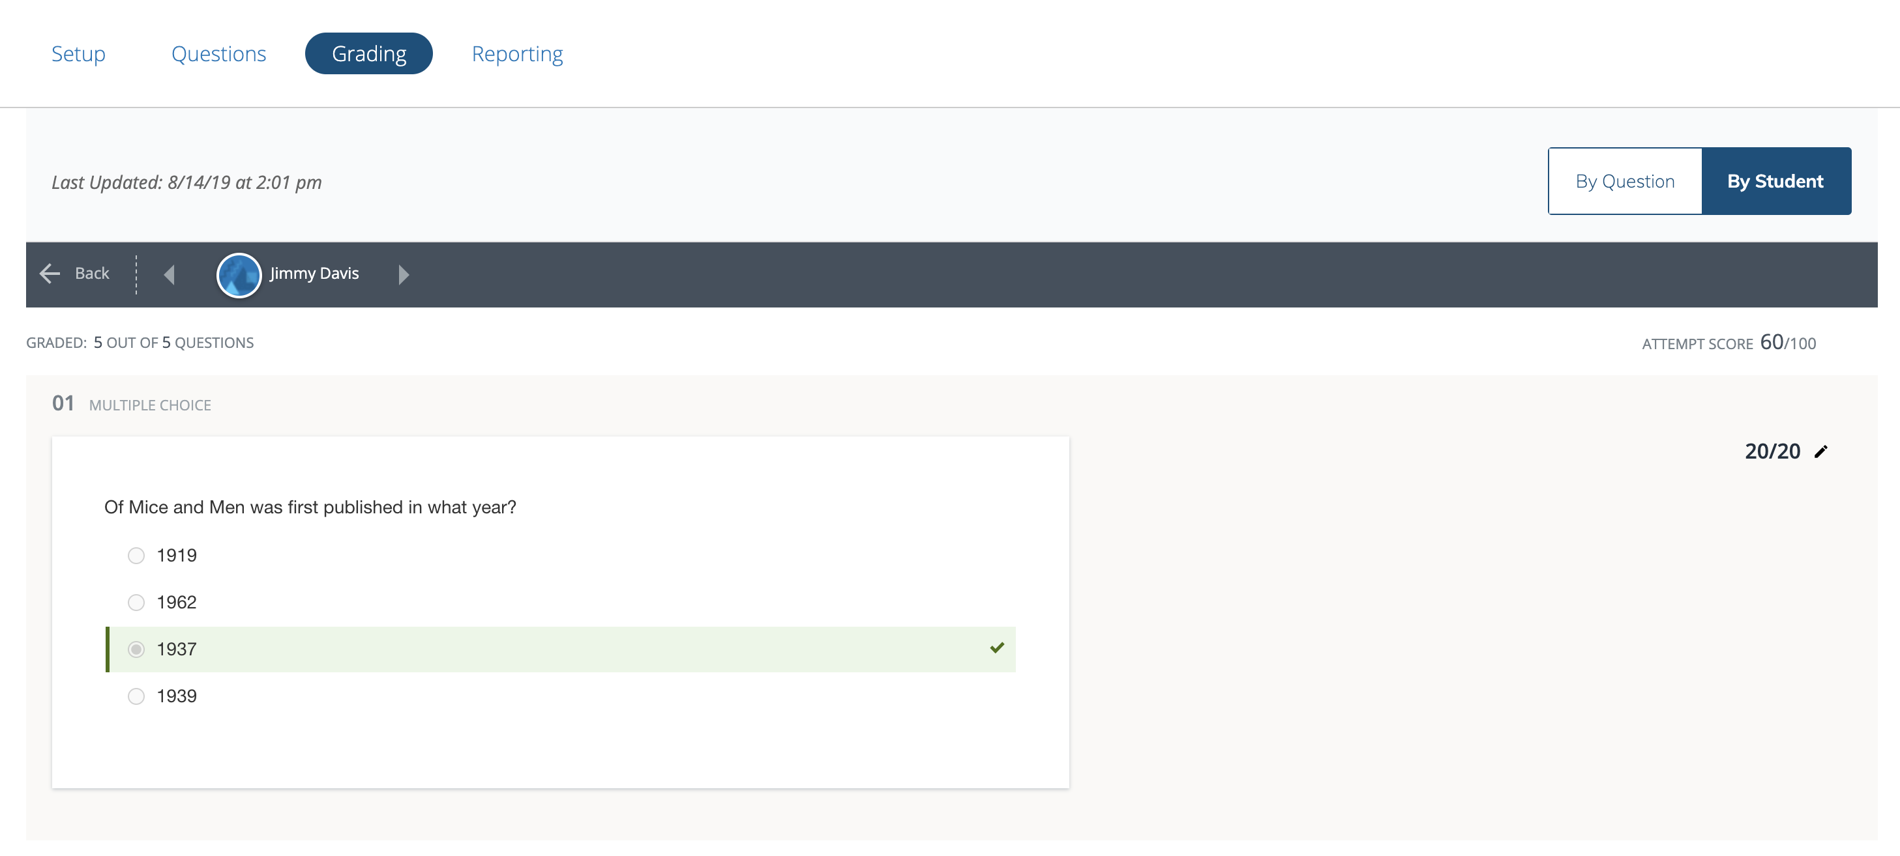The width and height of the screenshot is (1900, 856).
Task: Open the Setup tab
Action: tap(78, 54)
